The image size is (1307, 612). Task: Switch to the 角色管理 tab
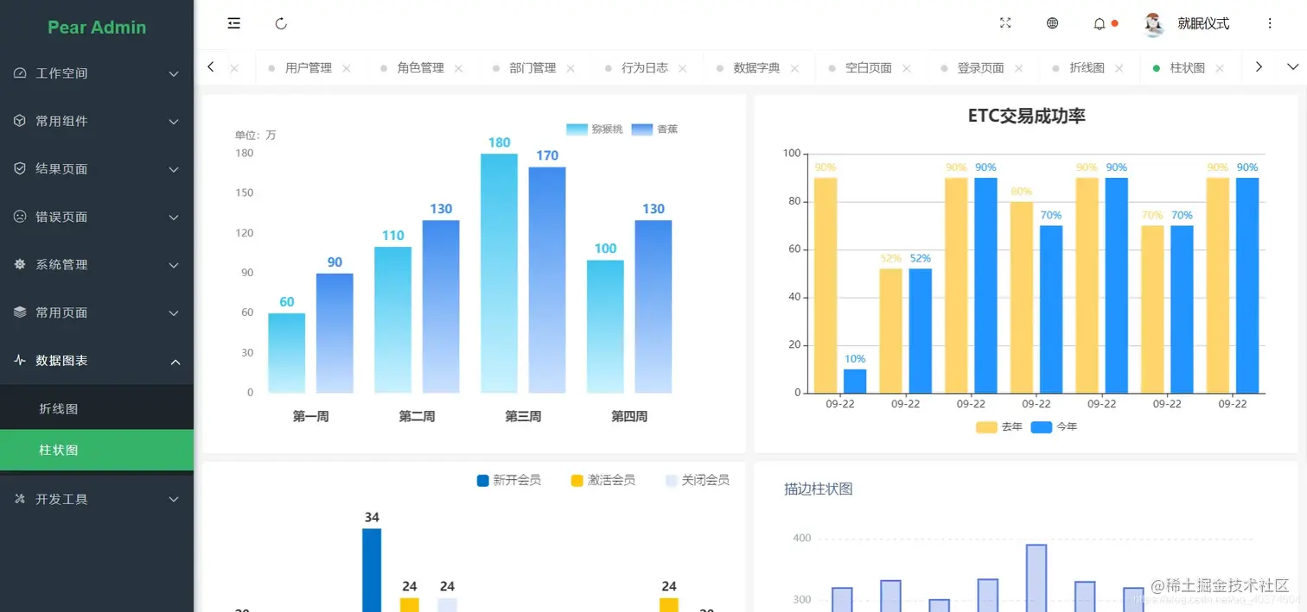(x=420, y=67)
